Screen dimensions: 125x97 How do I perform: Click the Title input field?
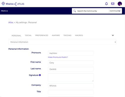pos(71,92)
